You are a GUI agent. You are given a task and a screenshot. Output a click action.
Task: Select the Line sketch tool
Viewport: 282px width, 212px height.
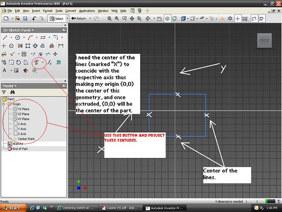coord(5,37)
